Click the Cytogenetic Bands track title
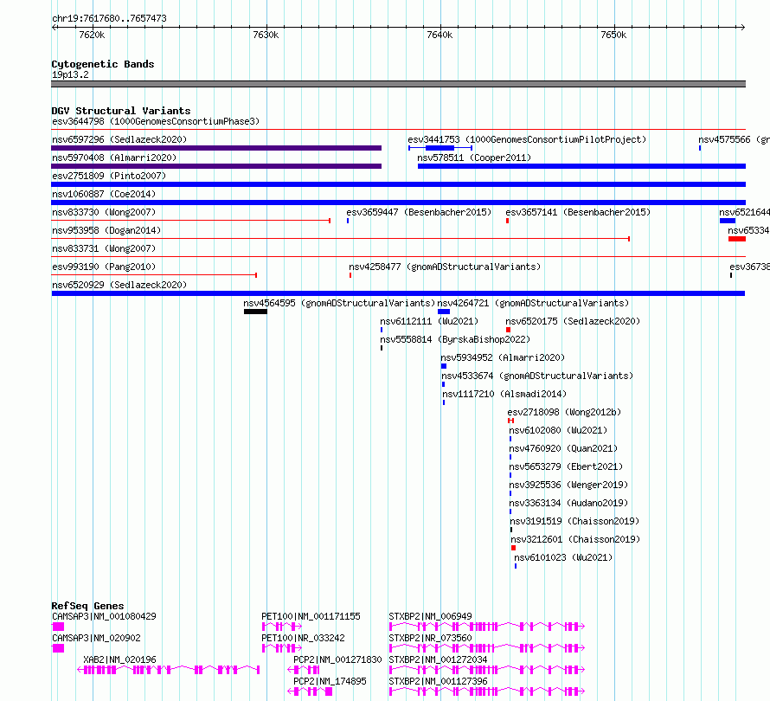Image resolution: width=770 pixels, height=701 pixels. [x=103, y=64]
